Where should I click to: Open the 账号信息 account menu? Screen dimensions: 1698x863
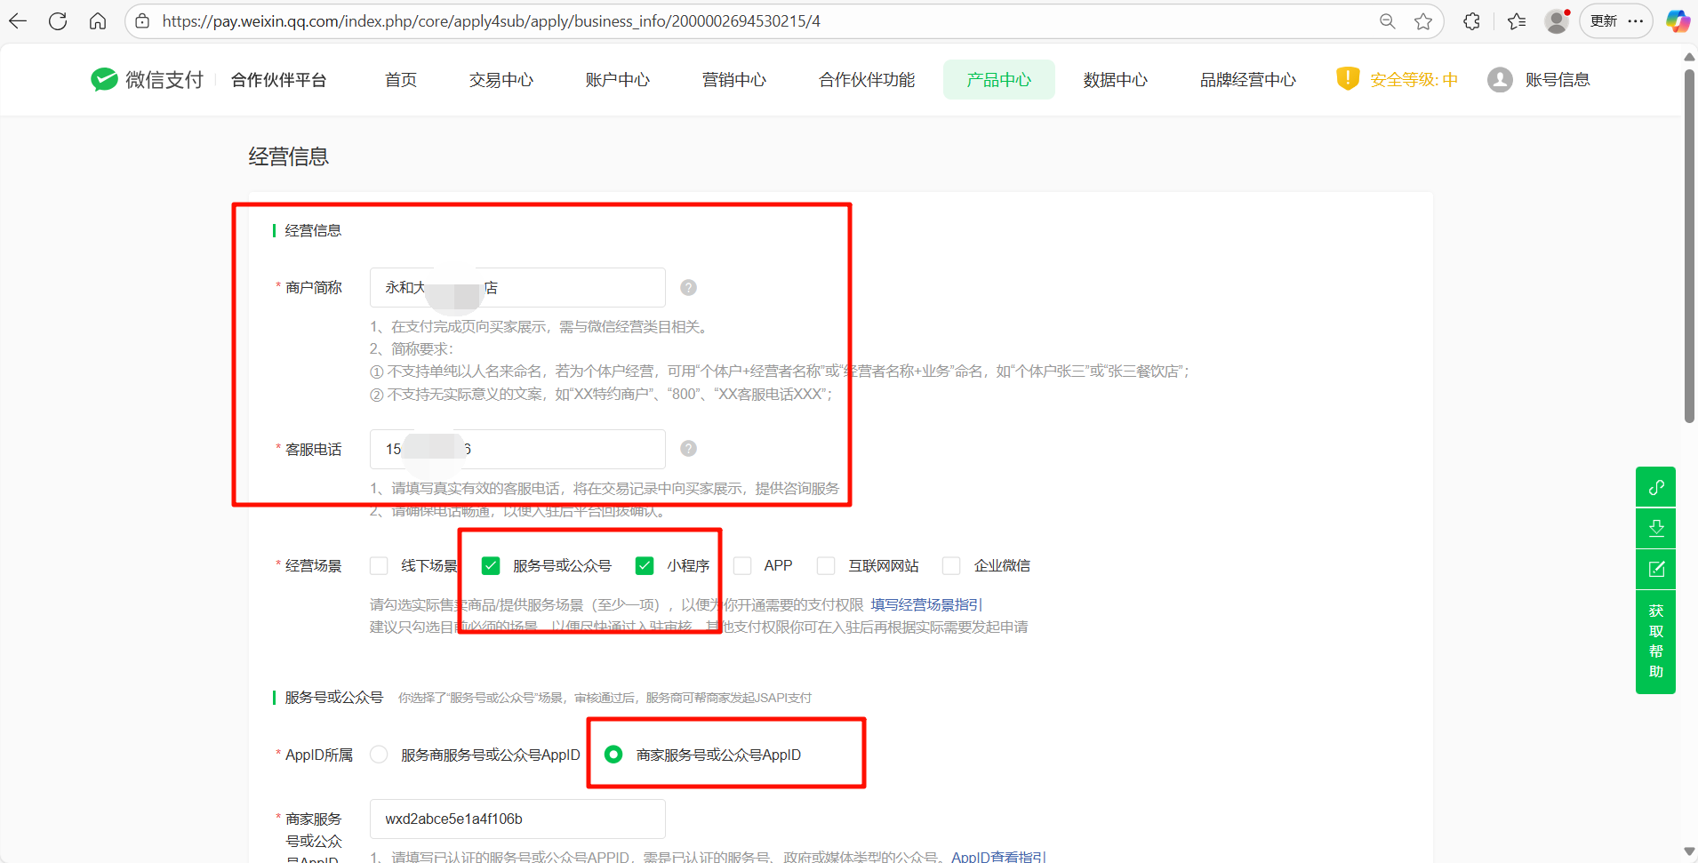1539,80
